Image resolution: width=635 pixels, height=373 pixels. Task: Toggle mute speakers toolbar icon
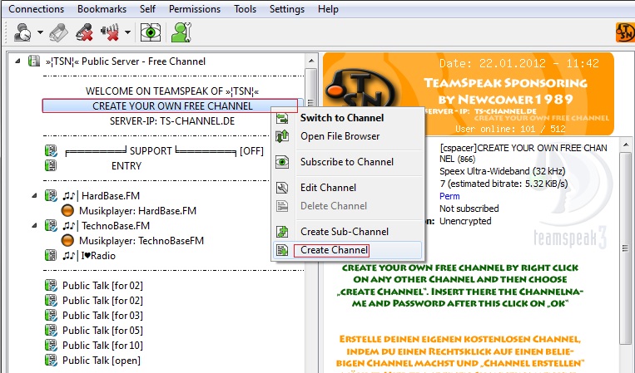[x=110, y=32]
